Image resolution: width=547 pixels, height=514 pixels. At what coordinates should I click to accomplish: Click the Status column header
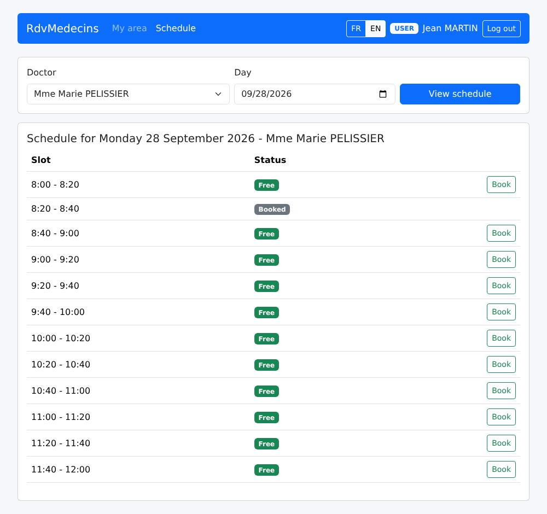point(270,160)
